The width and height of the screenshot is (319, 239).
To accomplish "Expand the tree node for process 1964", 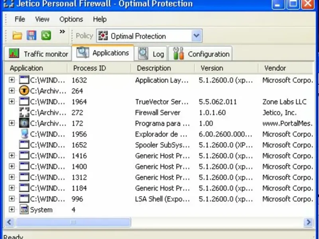I will coord(12,102).
